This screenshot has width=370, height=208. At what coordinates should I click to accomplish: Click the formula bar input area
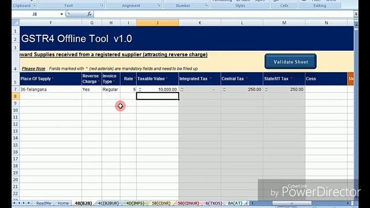pyautogui.click(x=224, y=14)
